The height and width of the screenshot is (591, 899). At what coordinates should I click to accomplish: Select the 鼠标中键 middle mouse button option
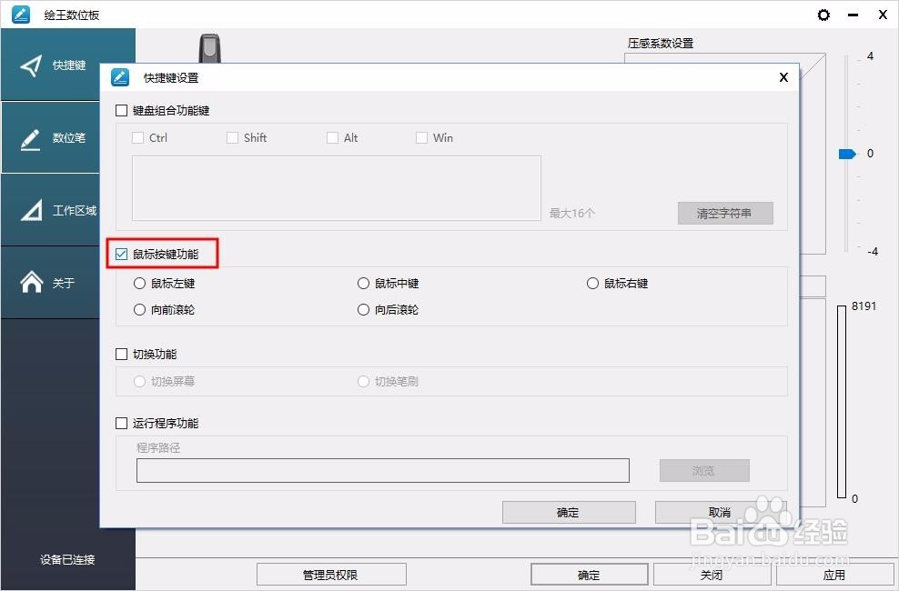[x=363, y=283]
